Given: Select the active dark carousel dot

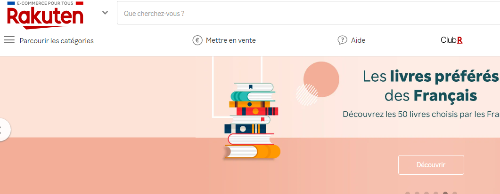Looking at the screenshot, I should [x=445, y=193].
